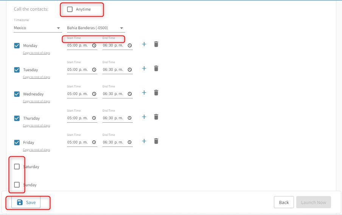Open the Mexico country dropdown
The width and height of the screenshot is (342, 215).
click(x=37, y=28)
